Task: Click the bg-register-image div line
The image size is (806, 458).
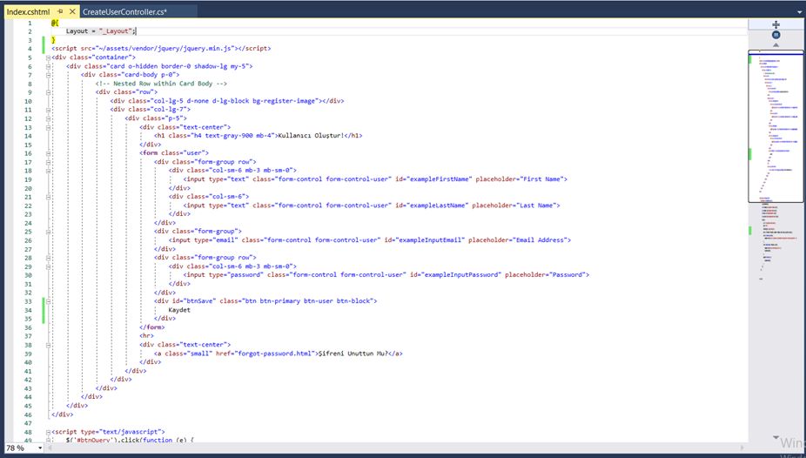Action: coord(226,101)
